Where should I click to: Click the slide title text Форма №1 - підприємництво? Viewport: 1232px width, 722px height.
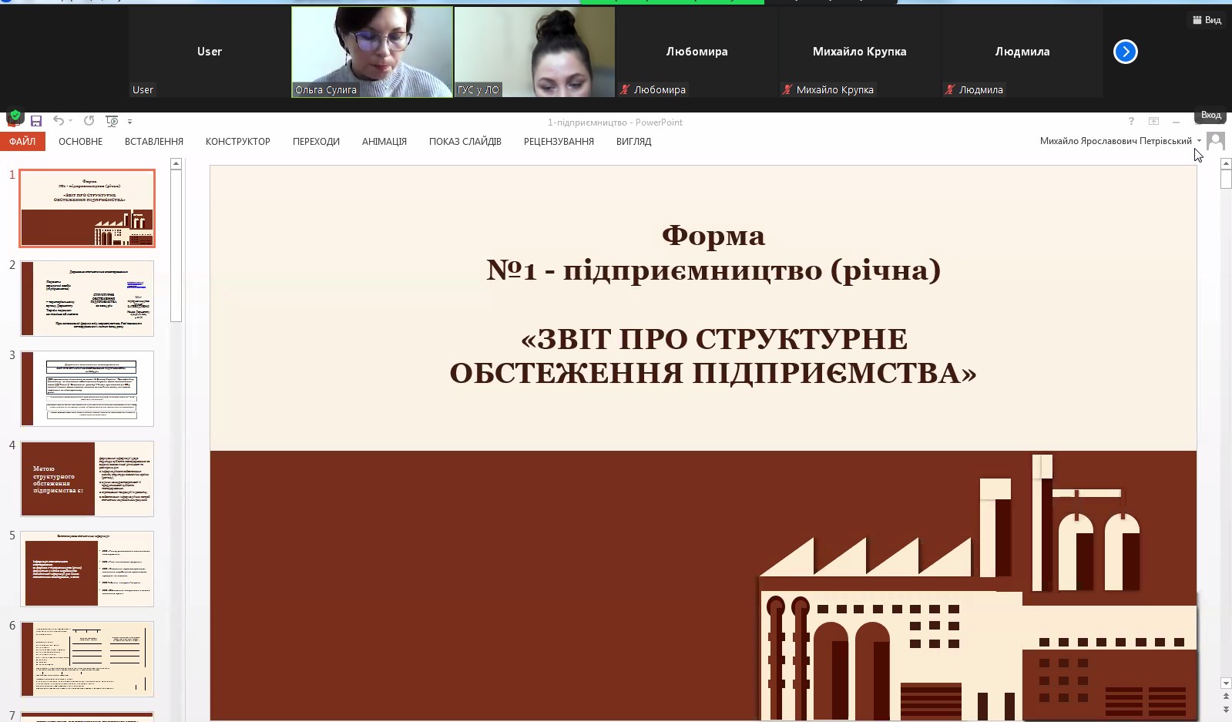(713, 253)
